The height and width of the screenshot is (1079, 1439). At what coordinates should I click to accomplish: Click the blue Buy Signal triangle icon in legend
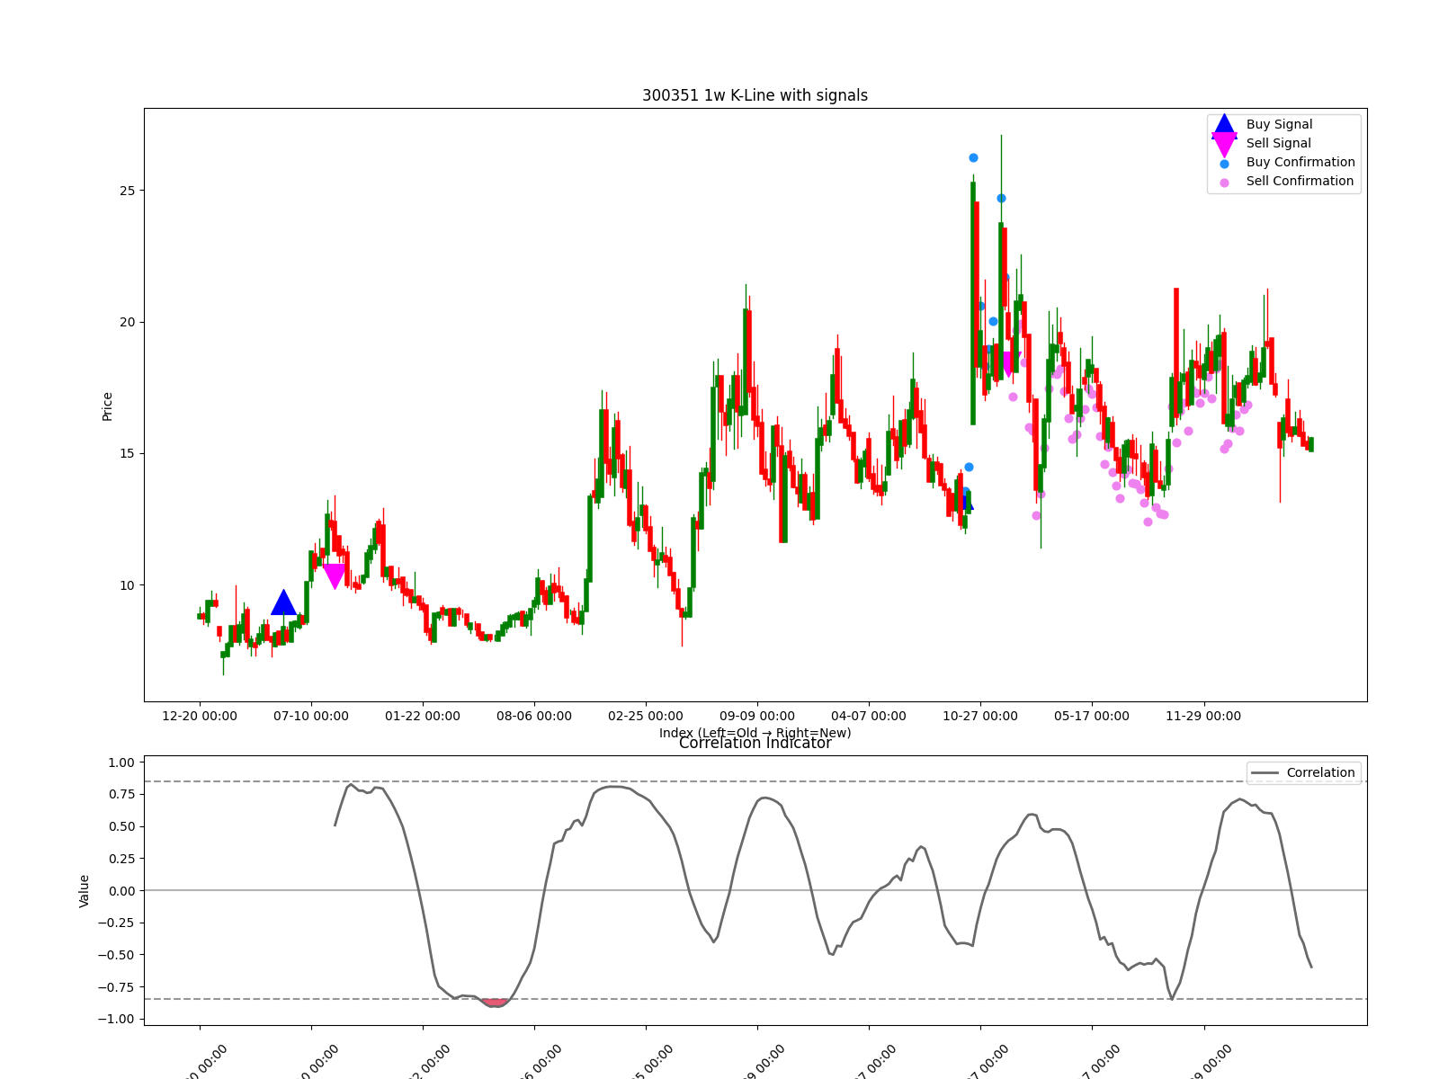1224,125
